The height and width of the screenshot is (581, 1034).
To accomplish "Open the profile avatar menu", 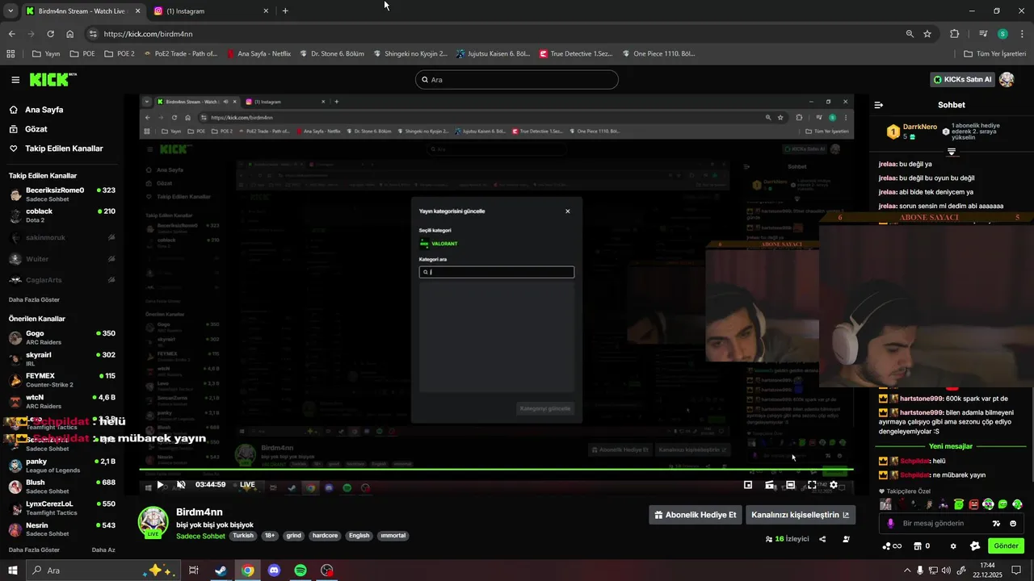I will click(1007, 80).
